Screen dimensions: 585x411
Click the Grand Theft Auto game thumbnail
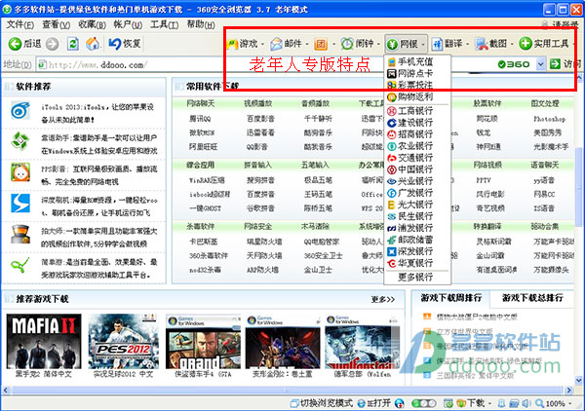[204, 341]
